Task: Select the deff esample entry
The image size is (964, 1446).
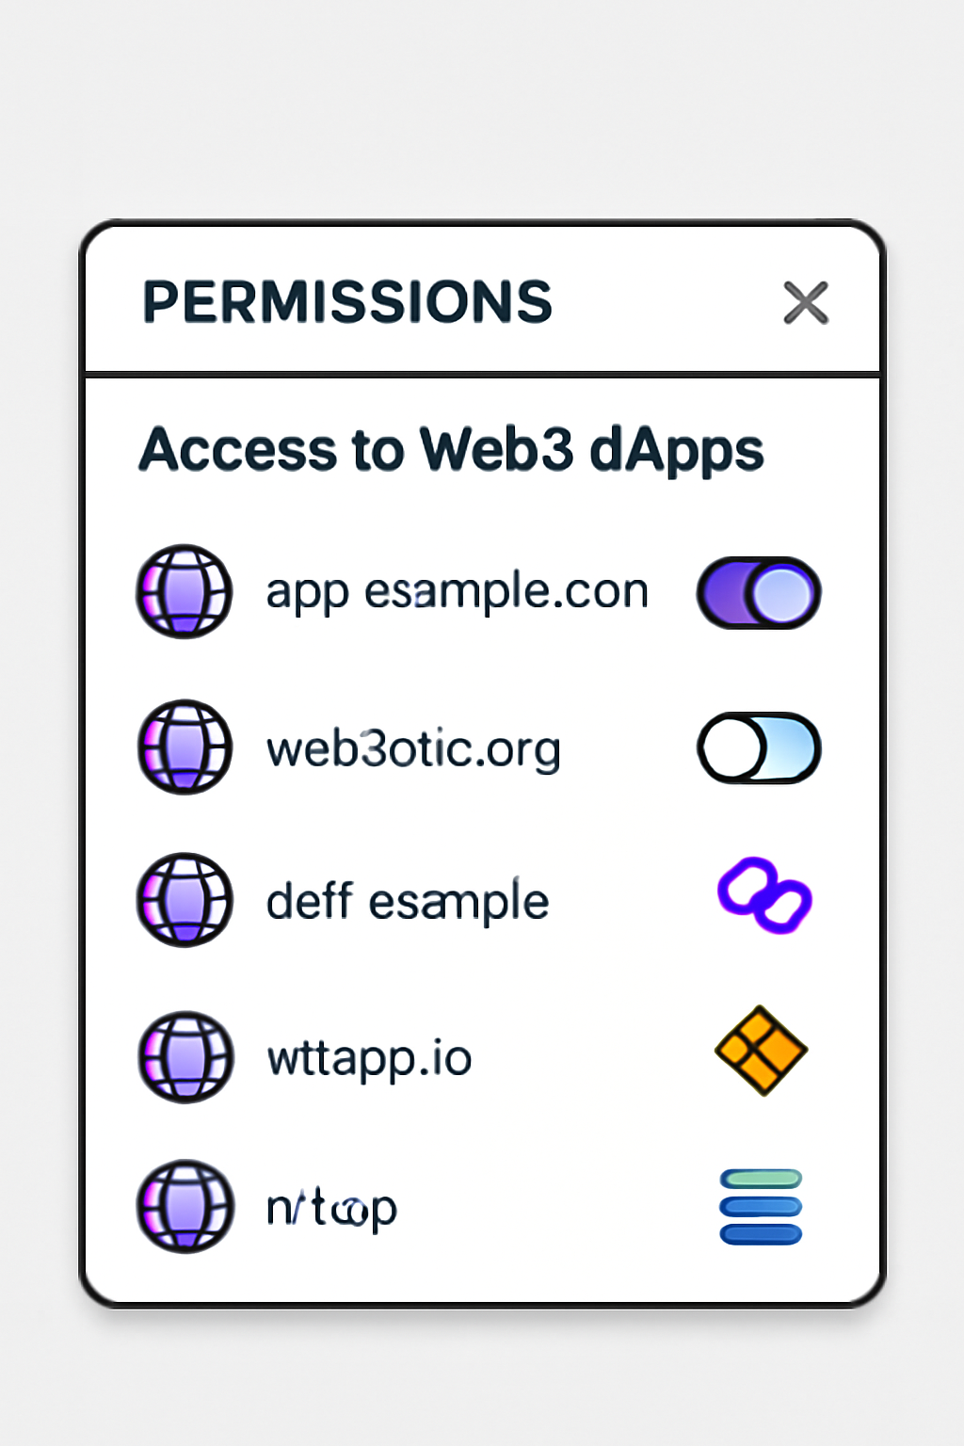Action: tap(406, 900)
